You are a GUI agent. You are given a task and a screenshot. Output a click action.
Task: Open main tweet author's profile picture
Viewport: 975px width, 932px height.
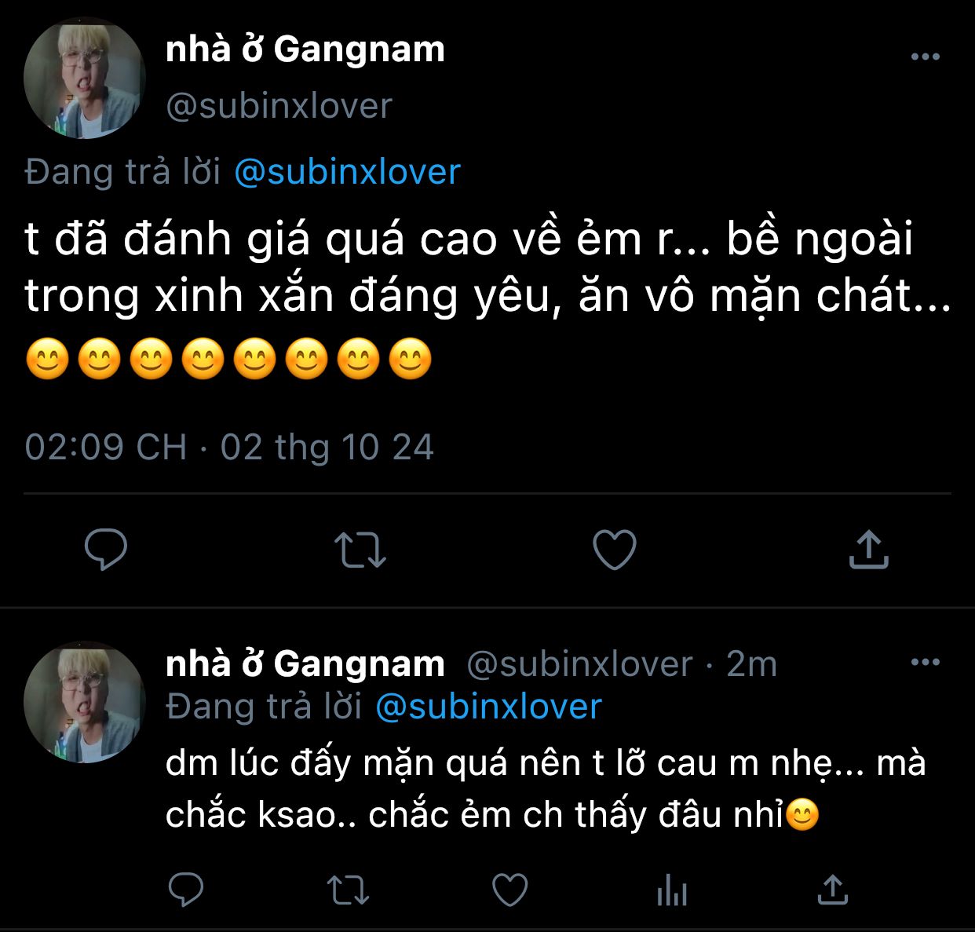[x=84, y=79]
